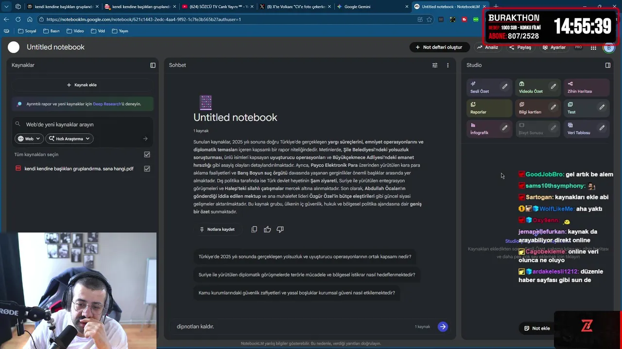Click the Kaynak ekle button
The width and height of the screenshot is (622, 349).
[82, 85]
